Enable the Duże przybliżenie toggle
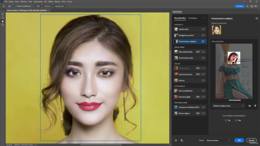260x146 pixels. [203, 91]
